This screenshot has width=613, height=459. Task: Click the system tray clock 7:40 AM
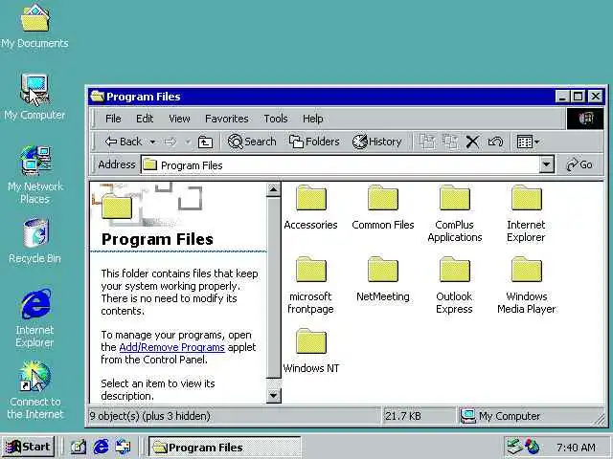pos(576,448)
